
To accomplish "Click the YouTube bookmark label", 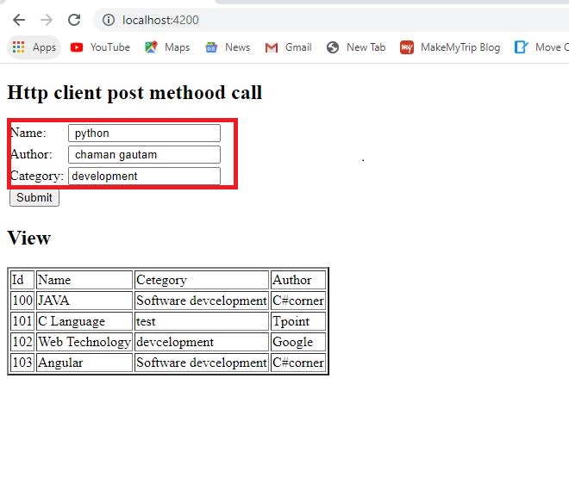I will [110, 47].
